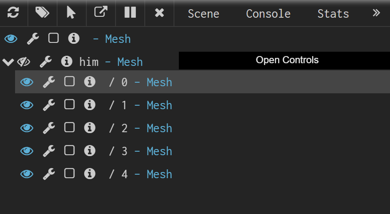Expand more tabs with the double chevron

(x=376, y=13)
